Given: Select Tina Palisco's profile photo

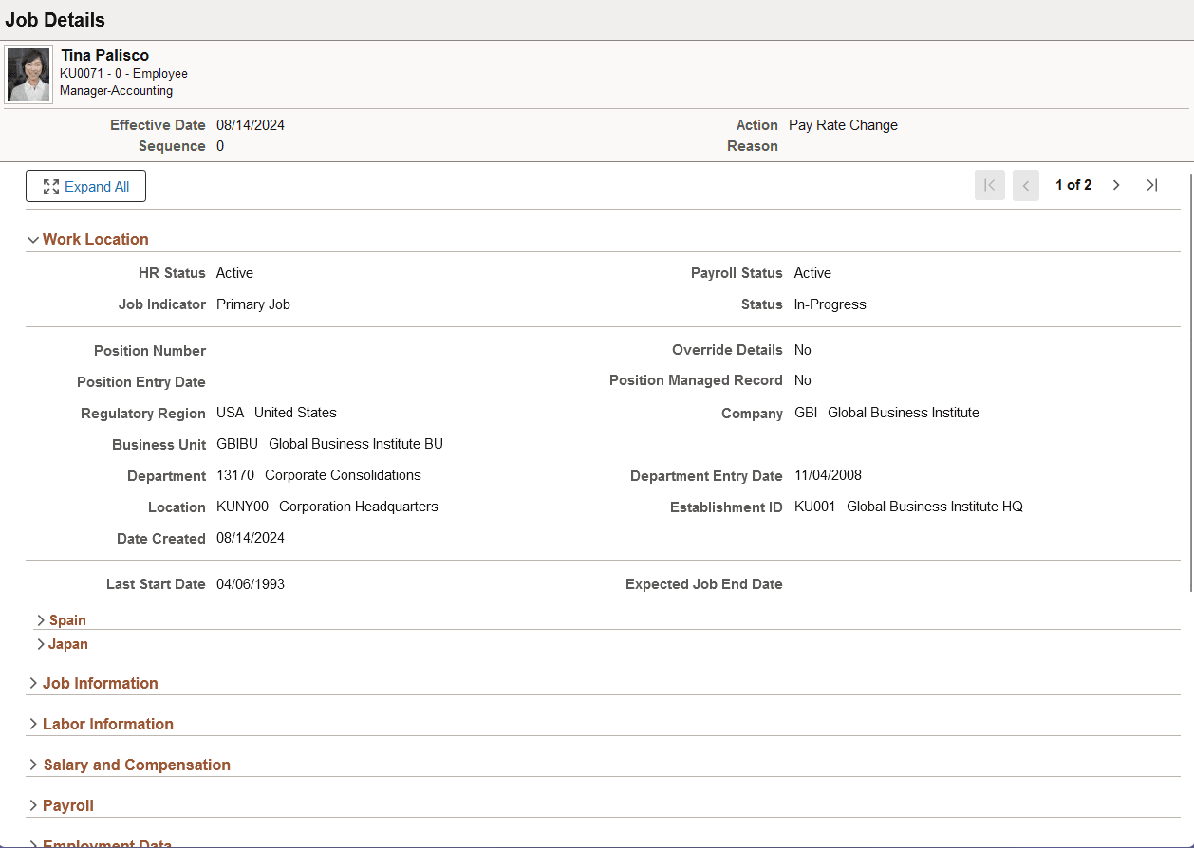Looking at the screenshot, I should click(x=28, y=73).
